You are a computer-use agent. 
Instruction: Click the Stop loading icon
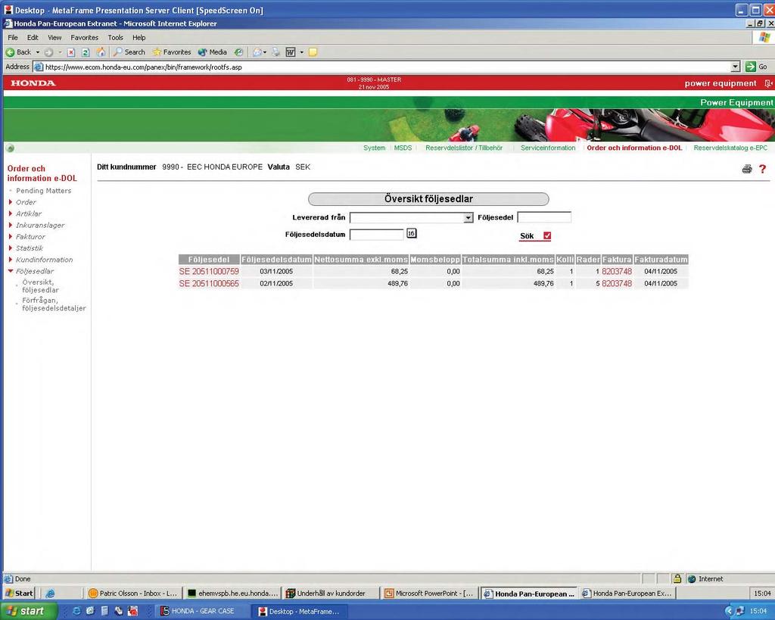tap(71, 52)
